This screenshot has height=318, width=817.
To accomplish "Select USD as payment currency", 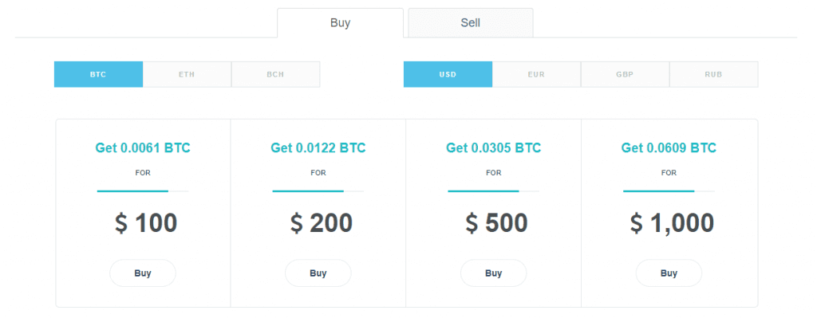I will pos(448,74).
